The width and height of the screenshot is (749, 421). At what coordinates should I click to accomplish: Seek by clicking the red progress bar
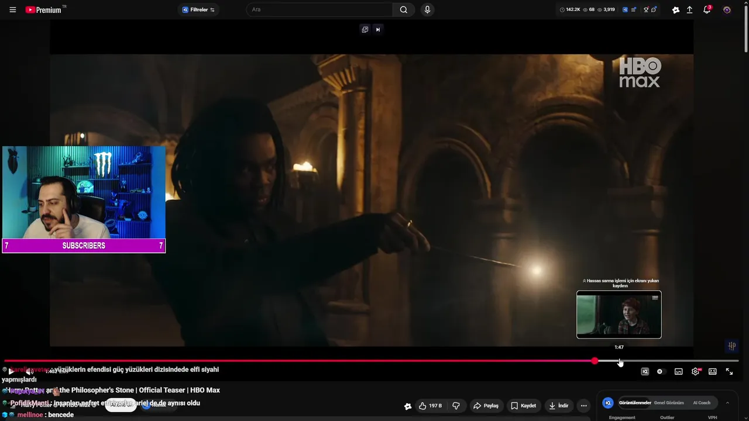tap(298, 361)
